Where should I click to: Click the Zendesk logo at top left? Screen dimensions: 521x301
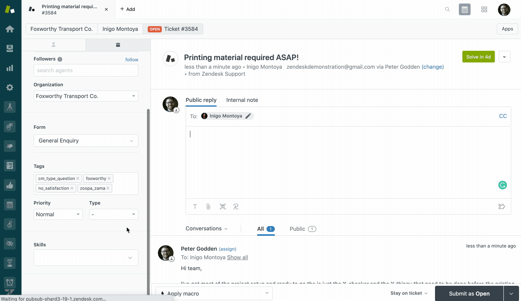pos(10,9)
